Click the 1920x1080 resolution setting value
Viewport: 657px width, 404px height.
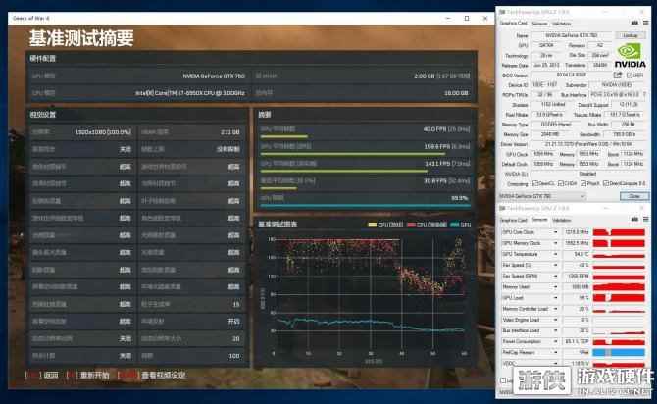[x=103, y=132]
